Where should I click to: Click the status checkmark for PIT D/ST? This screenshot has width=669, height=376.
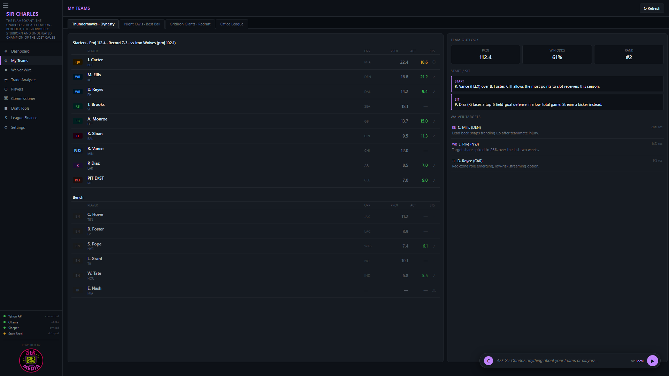pos(434,180)
